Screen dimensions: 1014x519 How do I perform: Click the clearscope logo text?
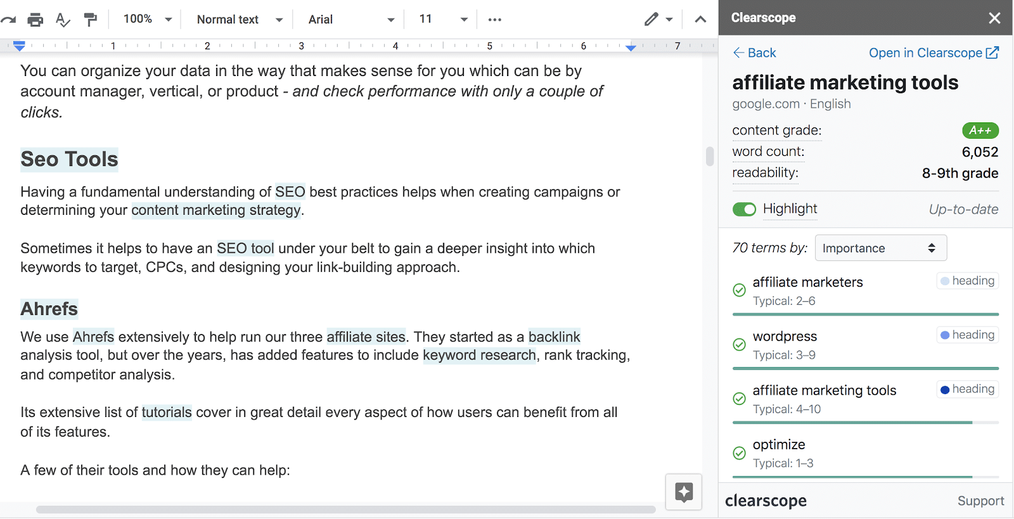tap(766, 501)
